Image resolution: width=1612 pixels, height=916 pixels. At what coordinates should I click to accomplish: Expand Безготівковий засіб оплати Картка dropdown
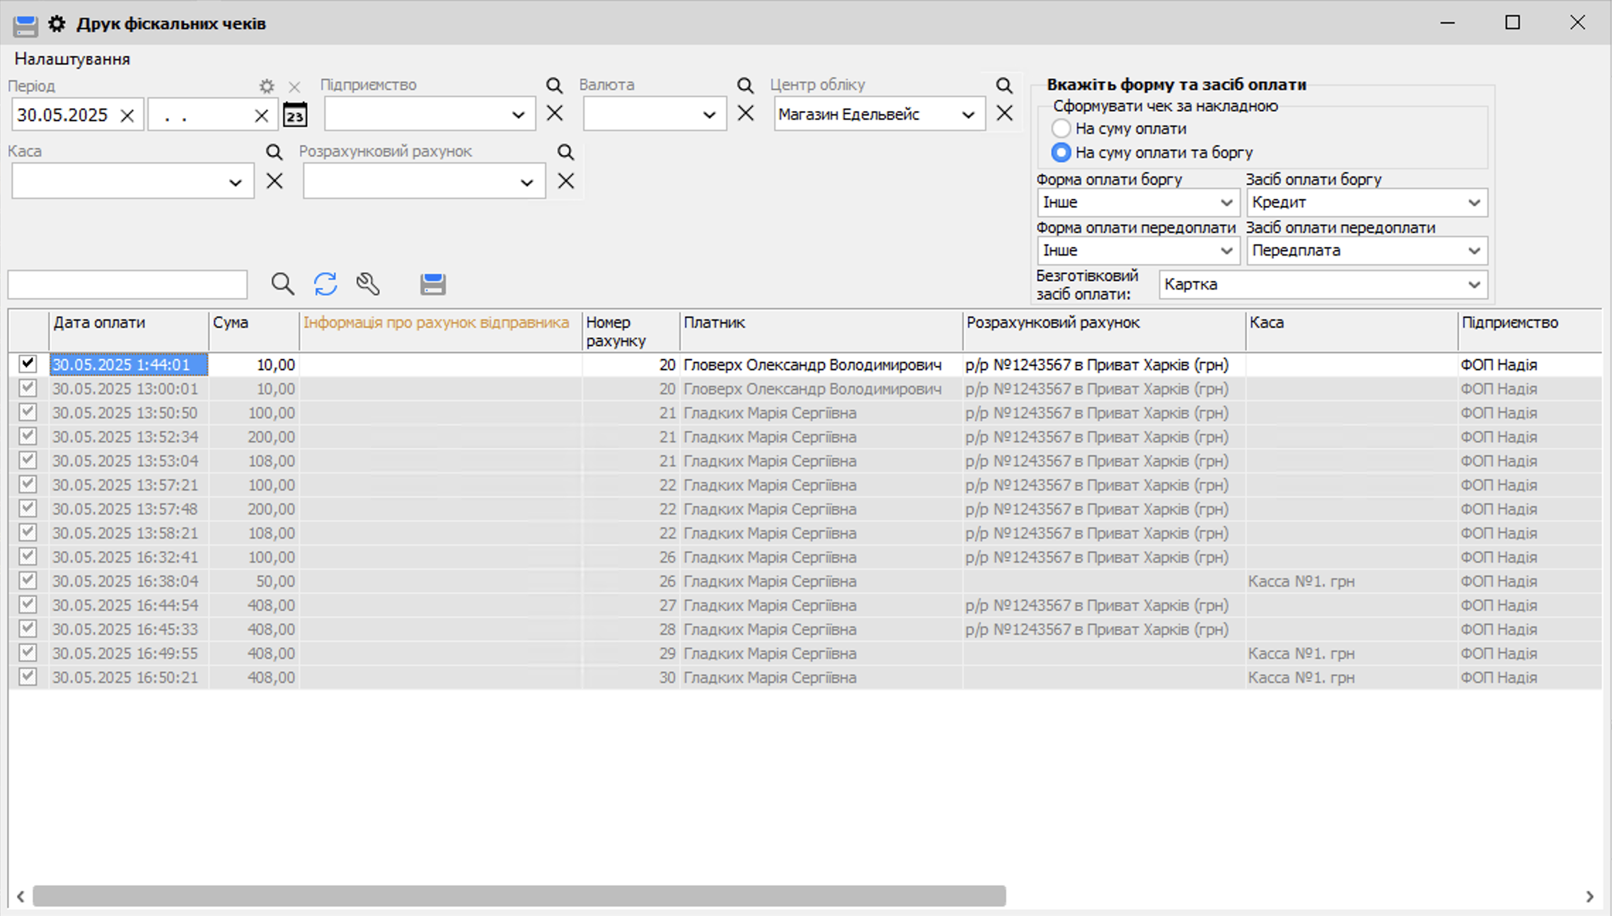[x=1474, y=285]
